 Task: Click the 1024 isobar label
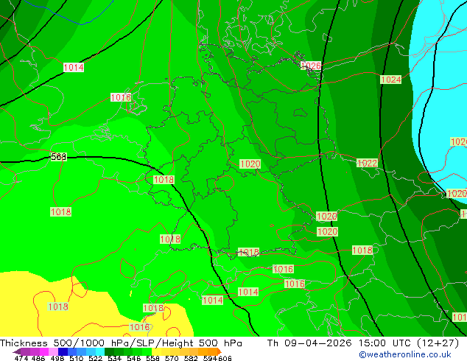click(x=390, y=80)
